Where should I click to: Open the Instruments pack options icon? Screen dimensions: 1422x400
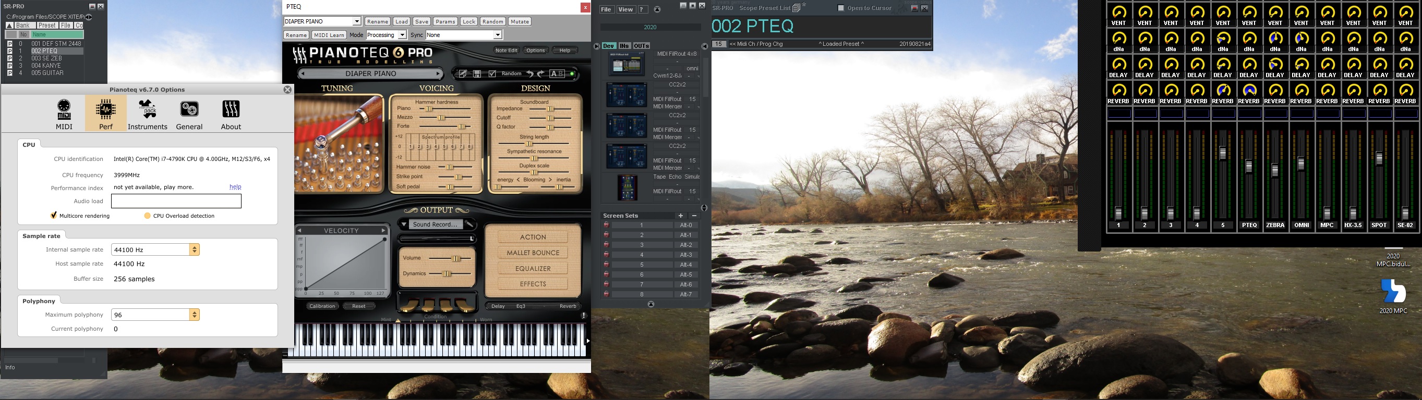point(148,109)
